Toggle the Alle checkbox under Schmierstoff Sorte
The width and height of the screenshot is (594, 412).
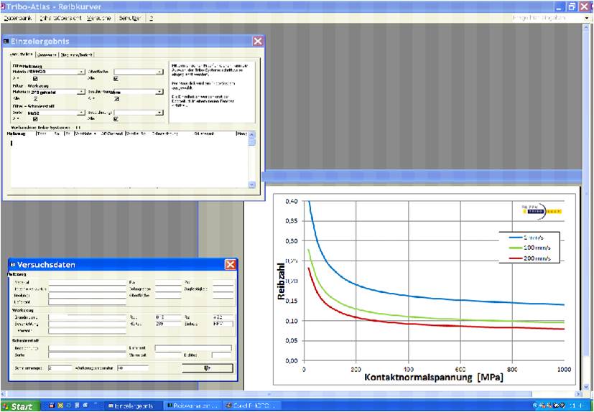[x=35, y=119]
